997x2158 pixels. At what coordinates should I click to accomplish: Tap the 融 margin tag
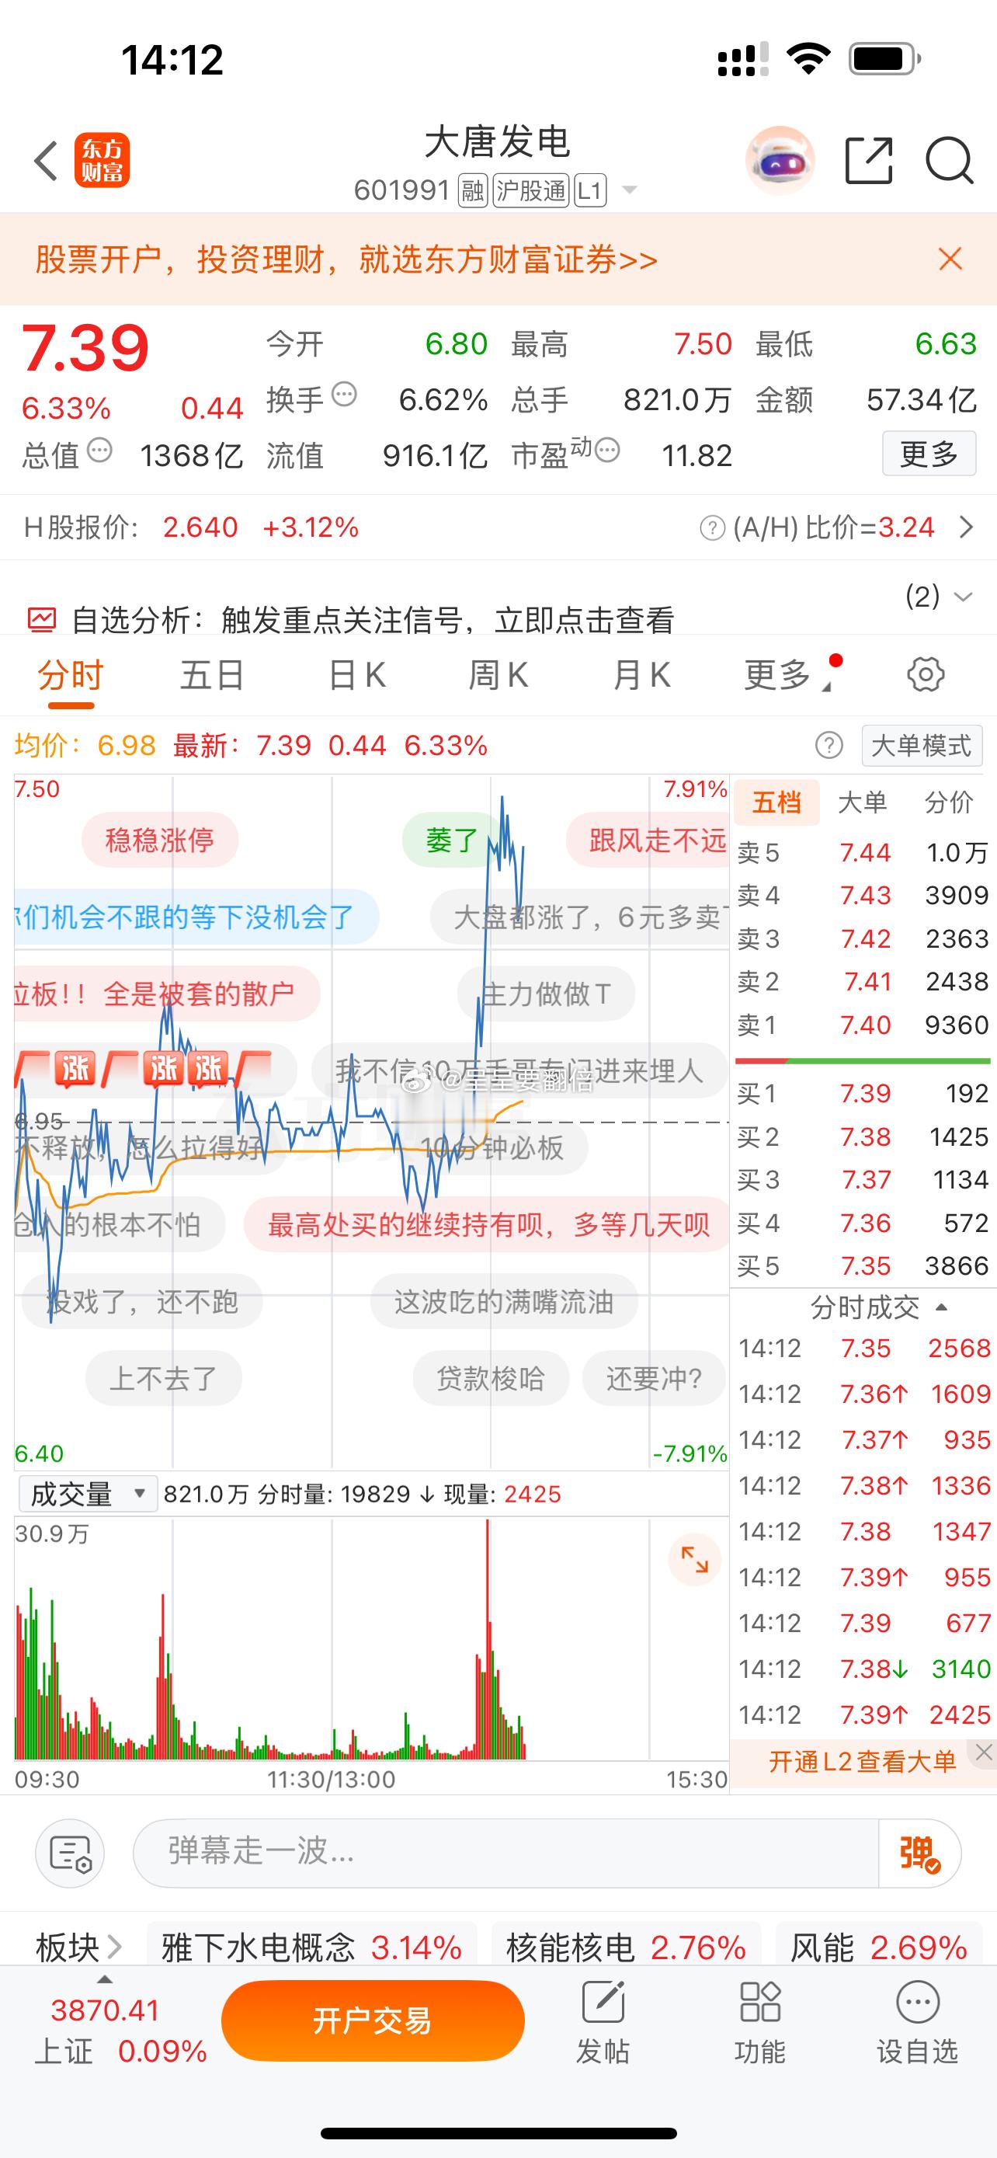click(x=473, y=191)
